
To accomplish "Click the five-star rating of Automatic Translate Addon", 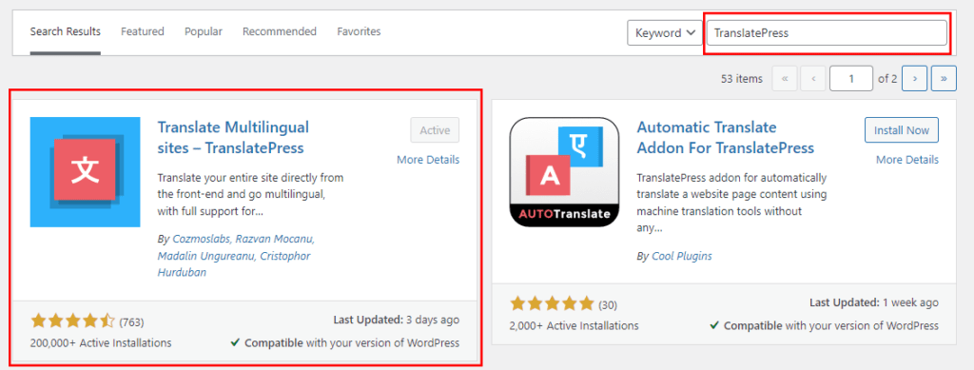I will pyautogui.click(x=553, y=303).
